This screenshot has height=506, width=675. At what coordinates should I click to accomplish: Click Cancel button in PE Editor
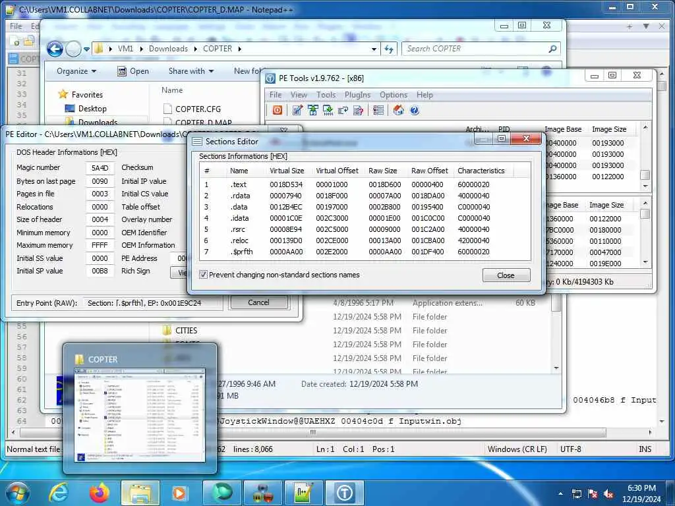(258, 302)
